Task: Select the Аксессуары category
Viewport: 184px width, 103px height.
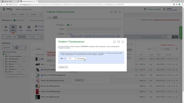Action: (13, 62)
